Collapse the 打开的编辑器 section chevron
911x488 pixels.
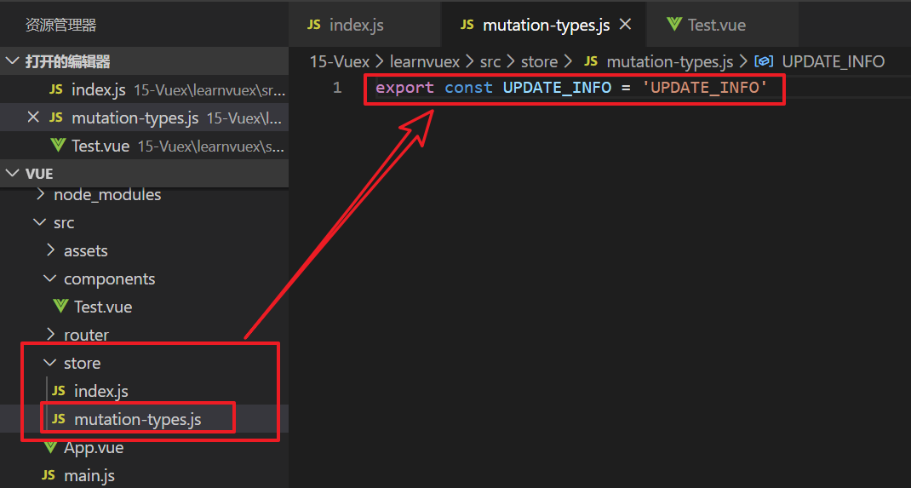pos(12,61)
